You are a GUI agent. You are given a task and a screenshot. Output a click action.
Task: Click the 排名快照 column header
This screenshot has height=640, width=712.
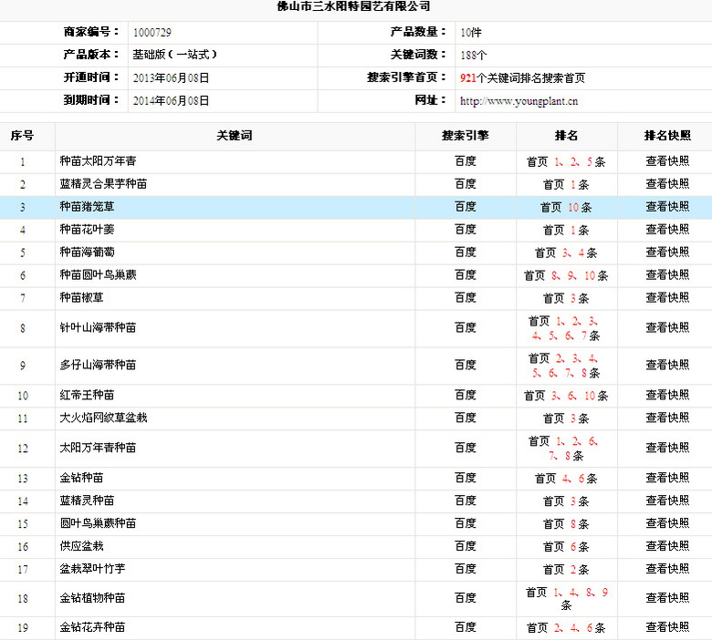coord(667,136)
